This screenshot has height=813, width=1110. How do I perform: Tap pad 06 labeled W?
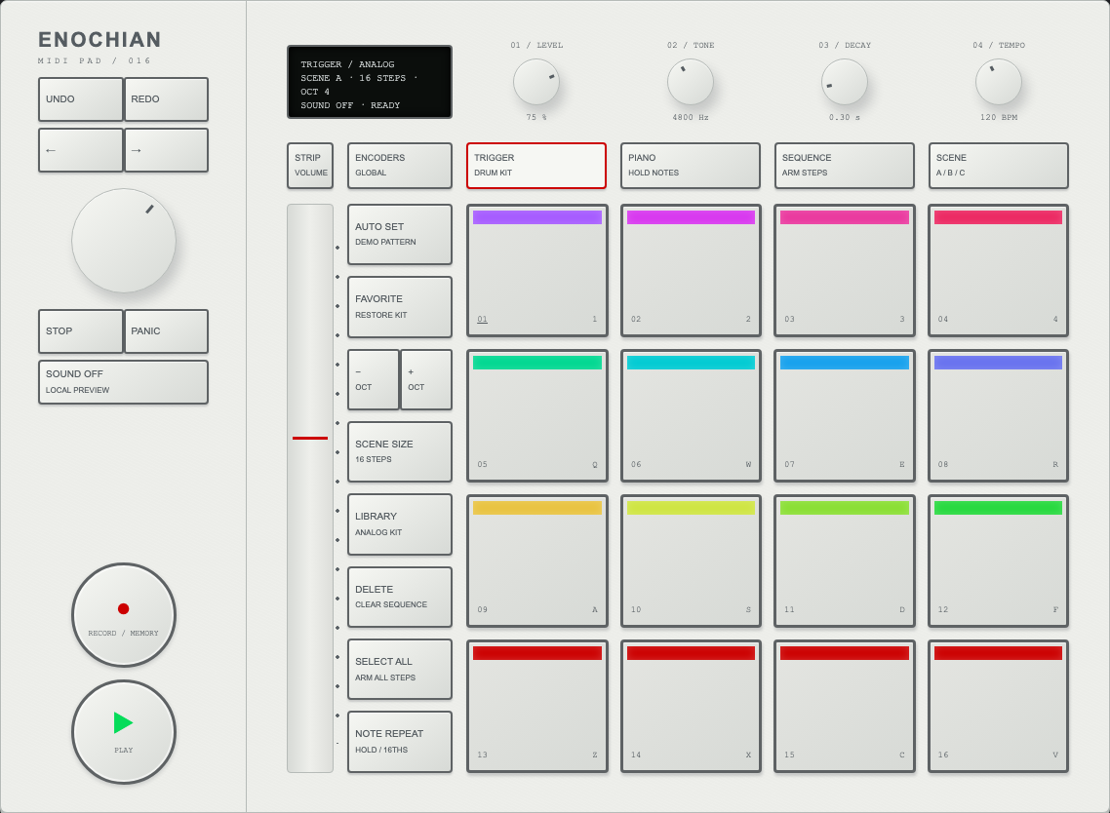pos(691,416)
